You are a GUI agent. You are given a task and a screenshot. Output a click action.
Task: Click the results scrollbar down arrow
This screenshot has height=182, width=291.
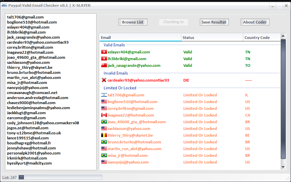(x=283, y=167)
